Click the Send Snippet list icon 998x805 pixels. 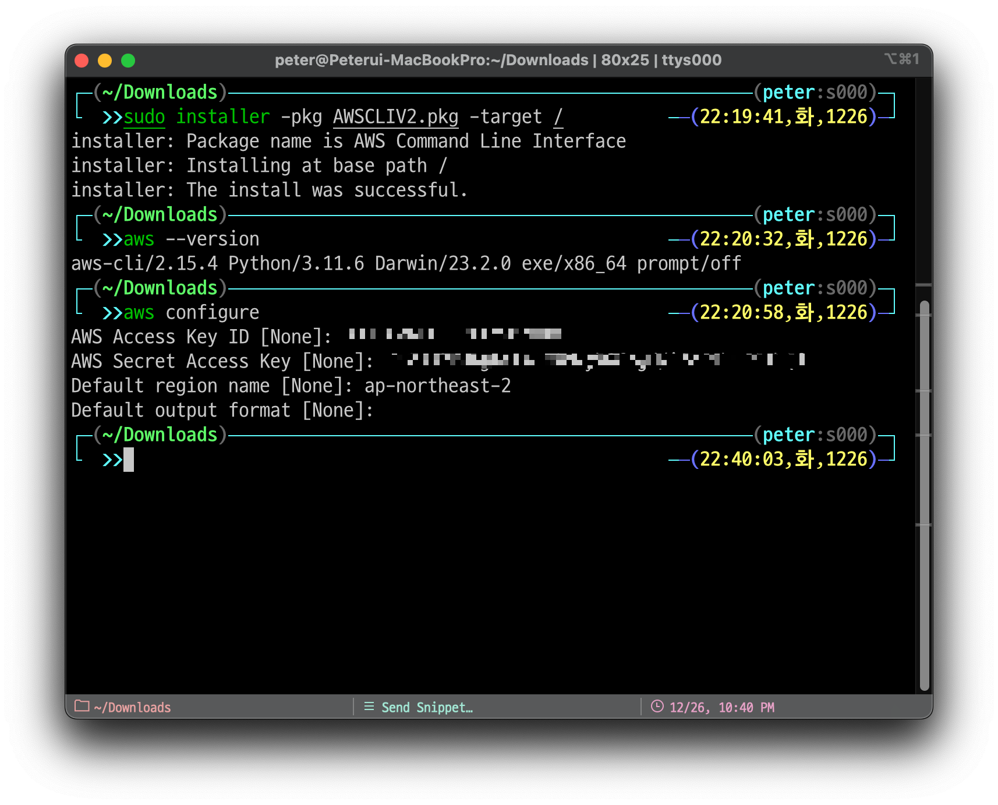coord(369,707)
